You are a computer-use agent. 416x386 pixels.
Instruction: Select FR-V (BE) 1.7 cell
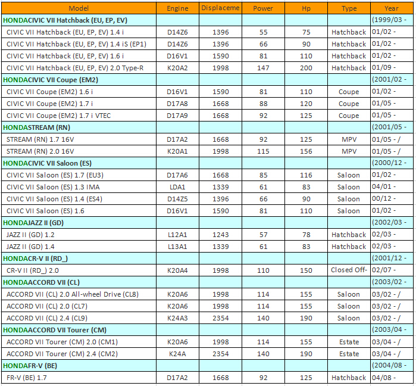[79, 378]
